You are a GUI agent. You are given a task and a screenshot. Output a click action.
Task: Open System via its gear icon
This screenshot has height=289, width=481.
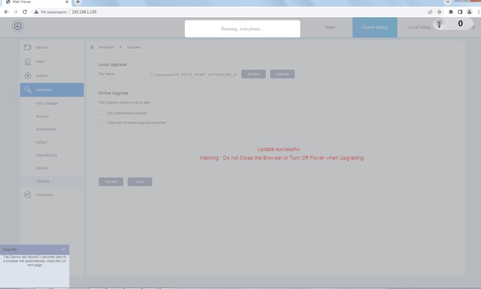coord(27,76)
